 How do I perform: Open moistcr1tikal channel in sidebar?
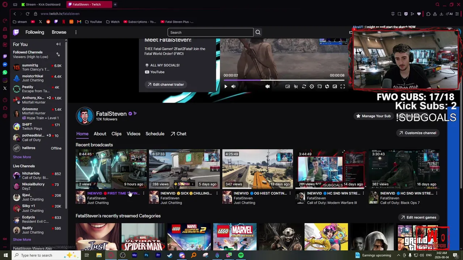(37, 78)
